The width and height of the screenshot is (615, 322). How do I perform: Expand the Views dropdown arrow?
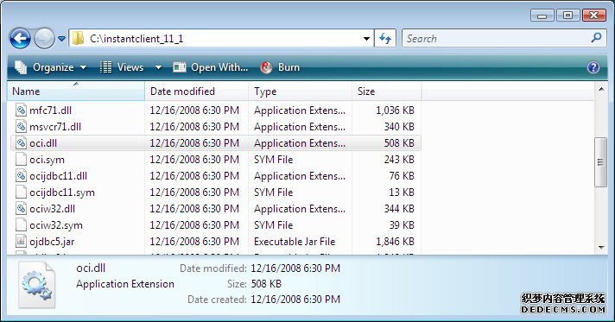158,67
